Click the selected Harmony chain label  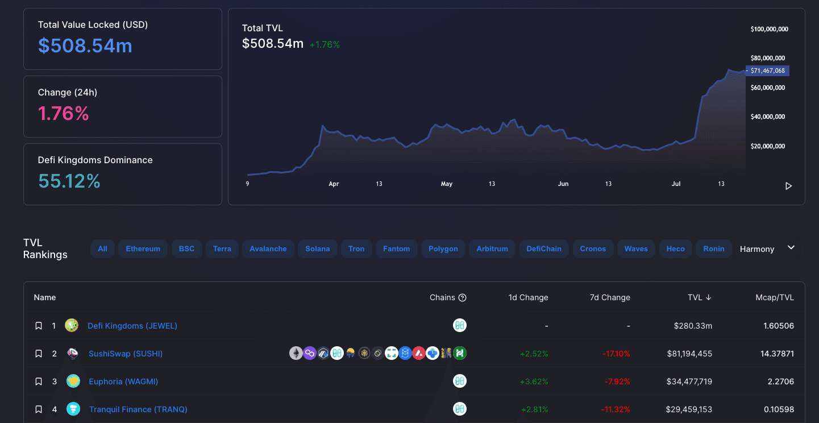point(757,249)
